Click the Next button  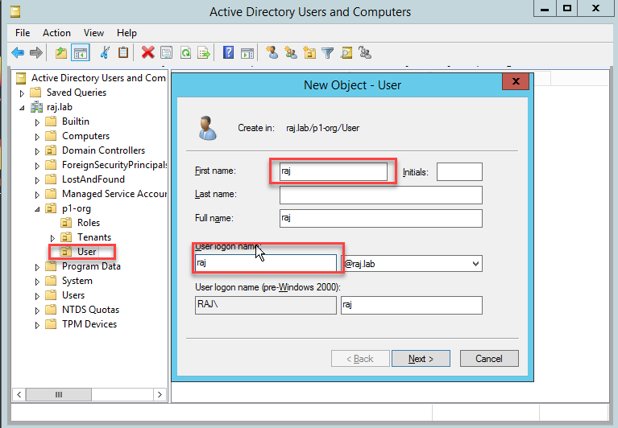pyautogui.click(x=421, y=358)
